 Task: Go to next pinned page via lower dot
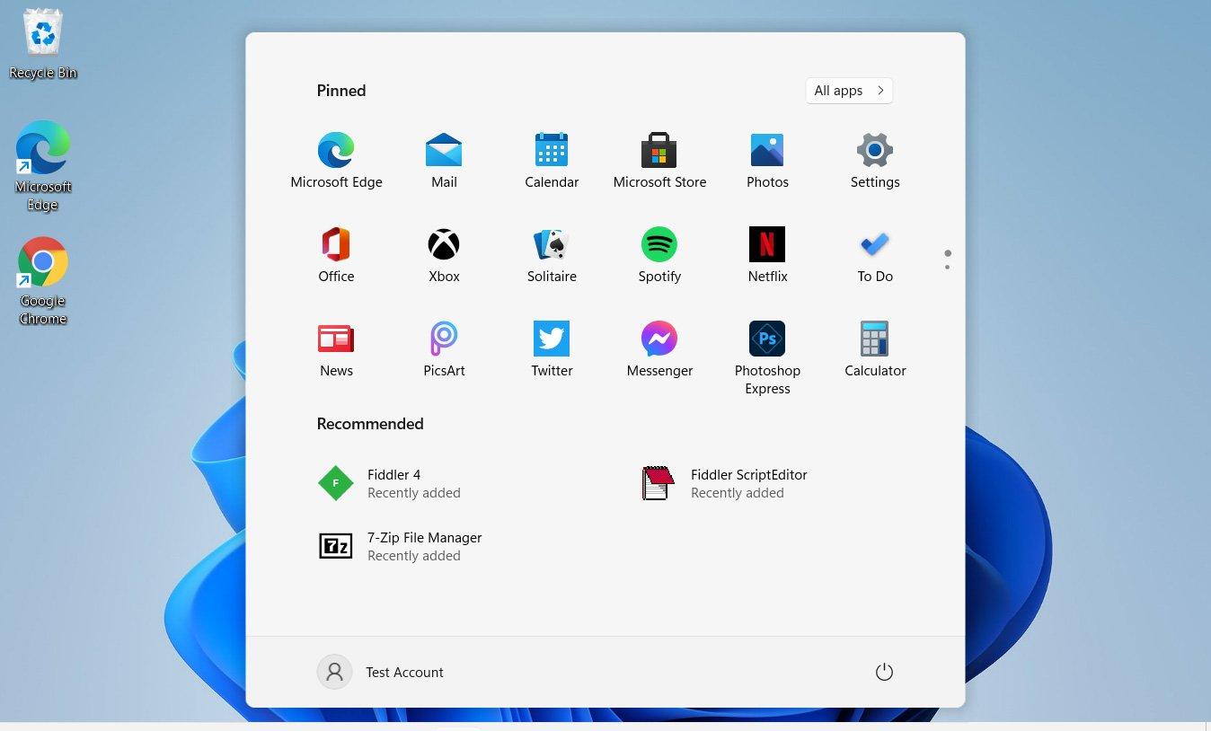[947, 267]
